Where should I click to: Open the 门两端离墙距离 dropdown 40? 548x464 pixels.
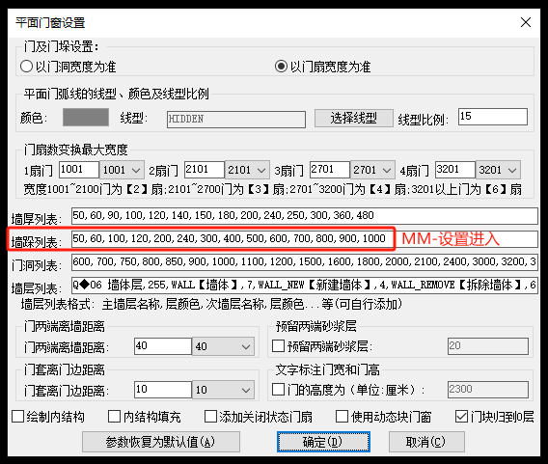pos(223,346)
